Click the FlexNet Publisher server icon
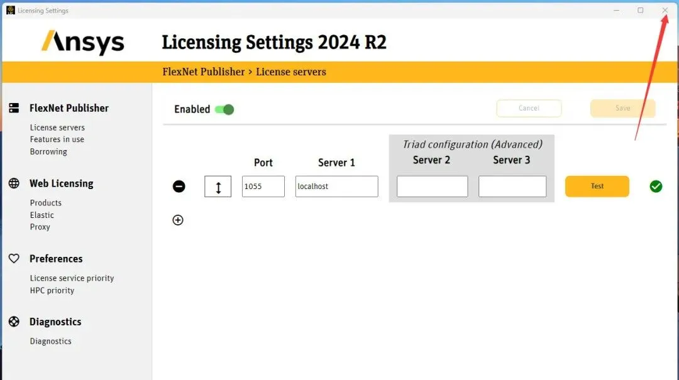The width and height of the screenshot is (679, 380). pos(14,108)
